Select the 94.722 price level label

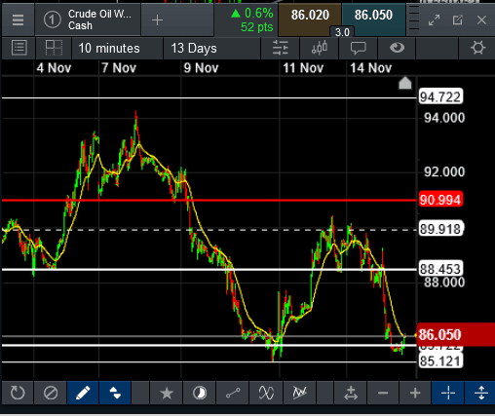click(440, 96)
